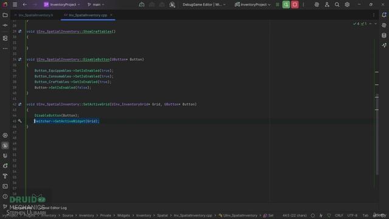Open the Database right sidebar icon
The image size is (389, 219).
click(x=384, y=35)
